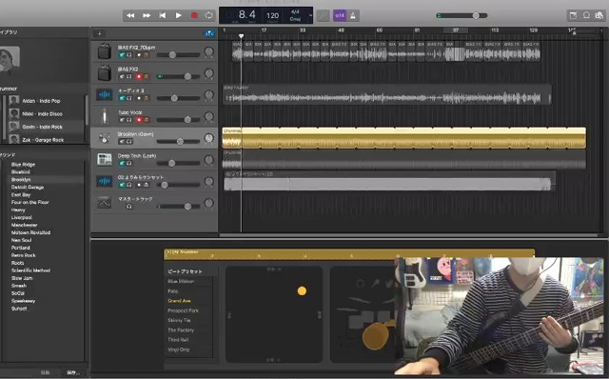Enable recording on the オーディオ 3 track
Image resolution: width=609 pixels, height=379 pixels.
coord(139,98)
